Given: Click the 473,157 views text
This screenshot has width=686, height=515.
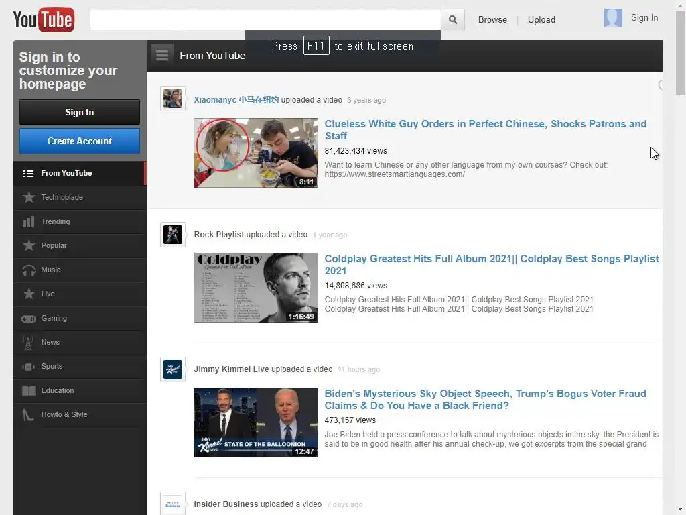Looking at the screenshot, I should coord(350,420).
